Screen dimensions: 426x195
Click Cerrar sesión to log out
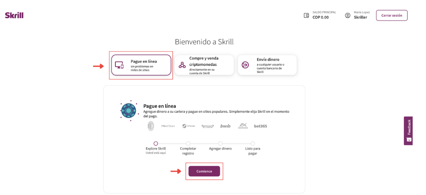point(391,15)
